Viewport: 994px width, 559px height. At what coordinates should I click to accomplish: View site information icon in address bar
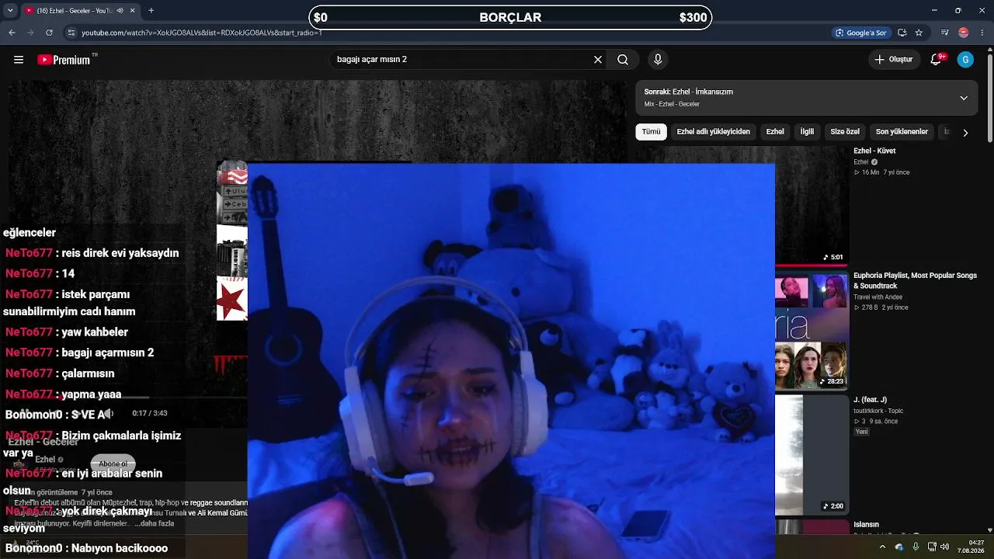(71, 33)
